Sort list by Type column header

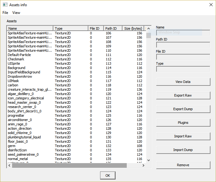pyautogui.click(x=70, y=28)
